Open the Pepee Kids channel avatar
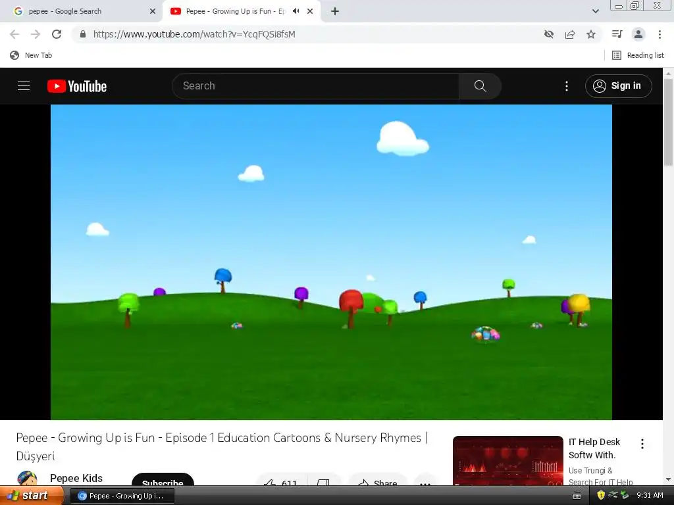Screen dimensions: 674x505 [x=27, y=478]
